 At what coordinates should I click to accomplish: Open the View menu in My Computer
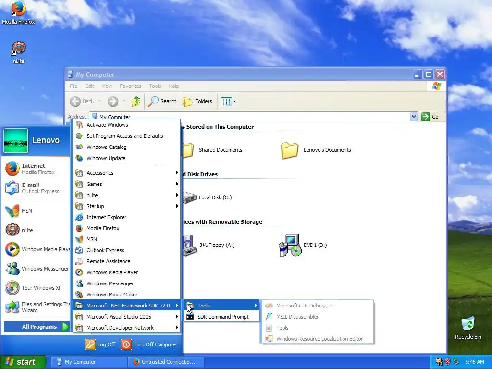[107, 86]
